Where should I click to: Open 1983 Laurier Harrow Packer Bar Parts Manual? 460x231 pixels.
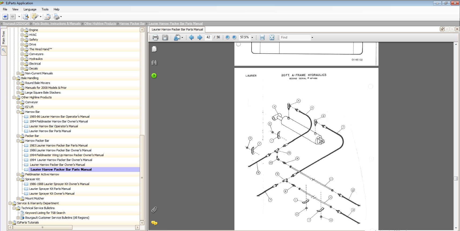(58, 145)
